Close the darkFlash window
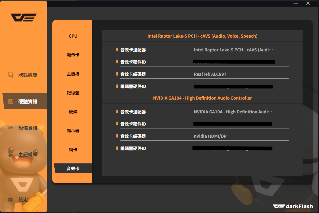Screen dimensions: 319x213 click(308, 3)
